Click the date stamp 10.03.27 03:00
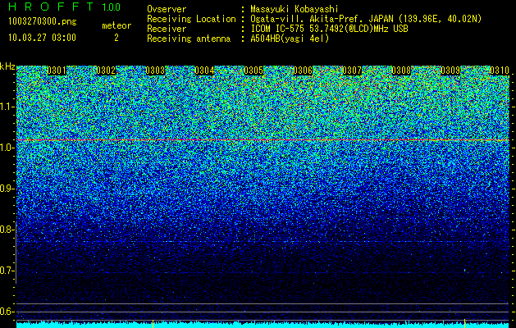Screen dimensions: 516x328 tap(42, 38)
